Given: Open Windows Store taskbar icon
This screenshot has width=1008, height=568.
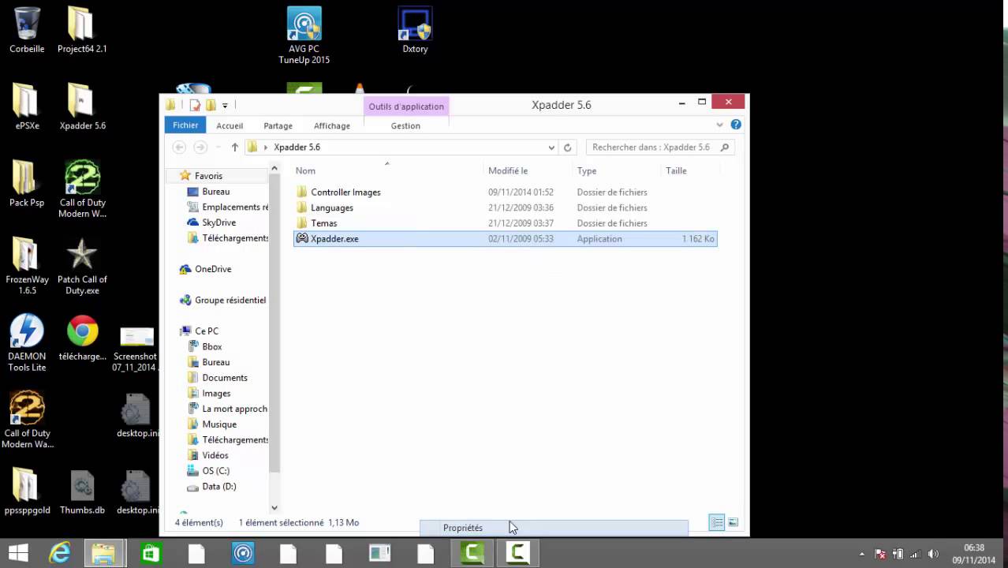Looking at the screenshot, I should click(151, 553).
